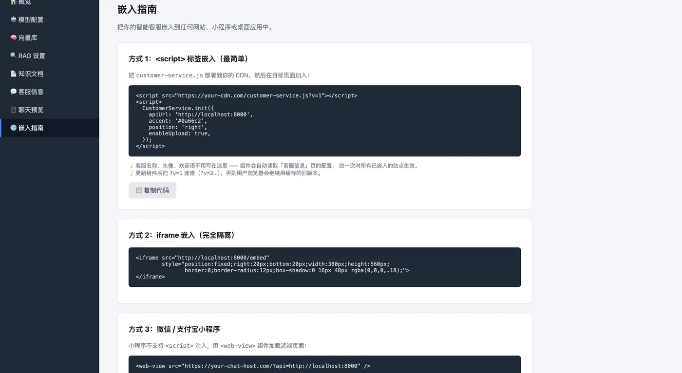The height and width of the screenshot is (373, 682).
Task: Click the clipboard icon on 复制代码 button
Action: (139, 190)
